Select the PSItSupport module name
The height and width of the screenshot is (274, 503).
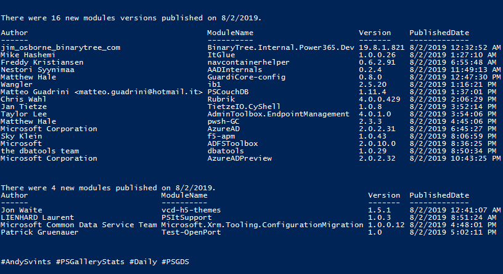(x=186, y=217)
